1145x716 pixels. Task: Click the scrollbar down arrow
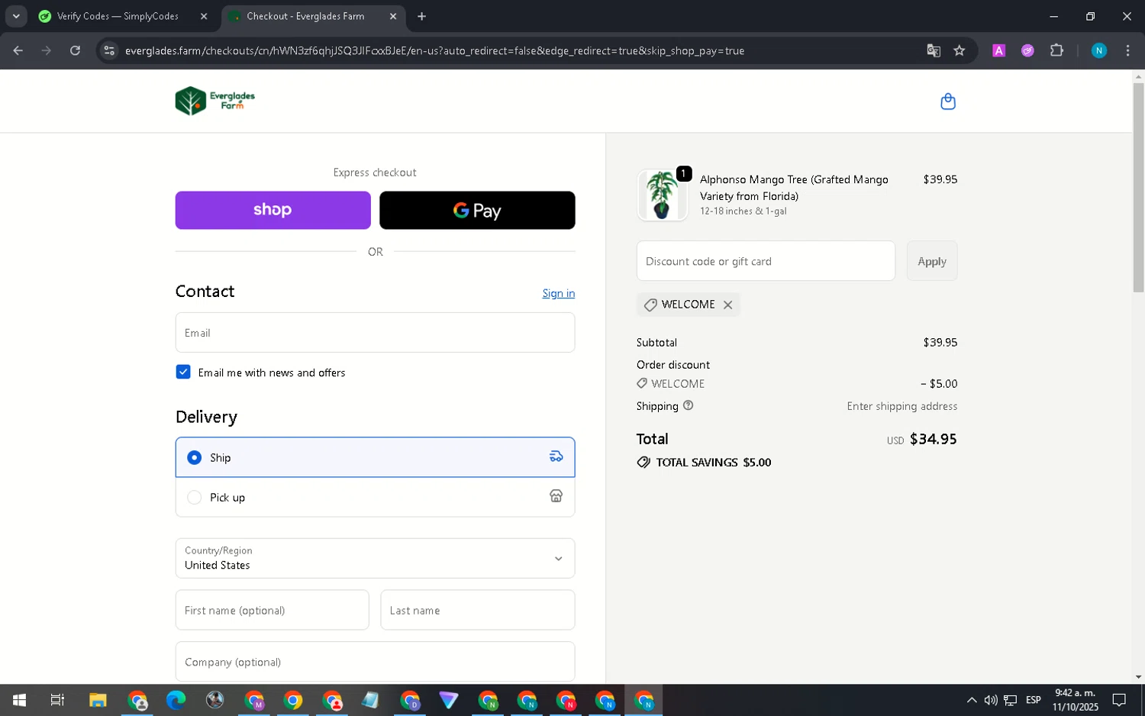tap(1138, 677)
